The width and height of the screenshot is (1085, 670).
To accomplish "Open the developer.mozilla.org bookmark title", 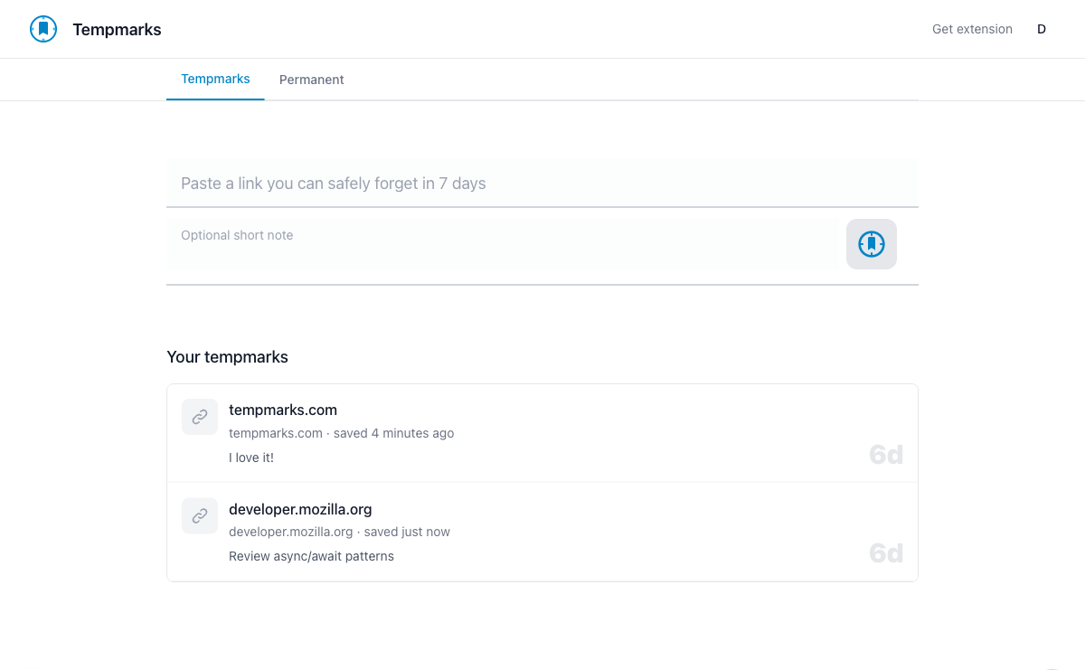I will point(300,509).
